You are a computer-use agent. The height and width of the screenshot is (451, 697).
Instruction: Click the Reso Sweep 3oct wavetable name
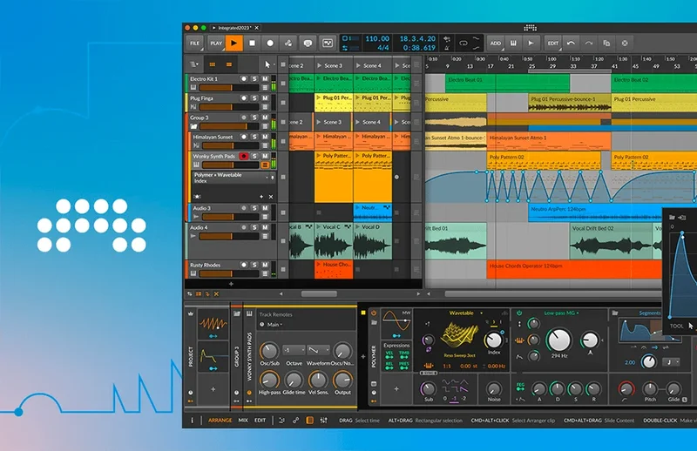pos(460,355)
